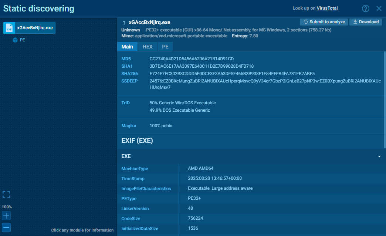Select the PE tree node label
Image resolution: width=386 pixels, height=236 pixels.
pyautogui.click(x=23, y=40)
